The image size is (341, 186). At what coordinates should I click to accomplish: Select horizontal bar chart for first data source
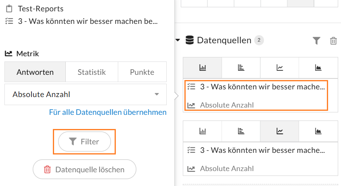241,68
